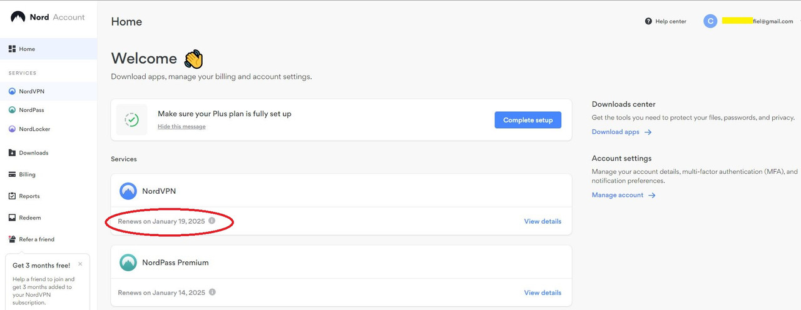Open NordVPN in the sidebar services

[31, 91]
